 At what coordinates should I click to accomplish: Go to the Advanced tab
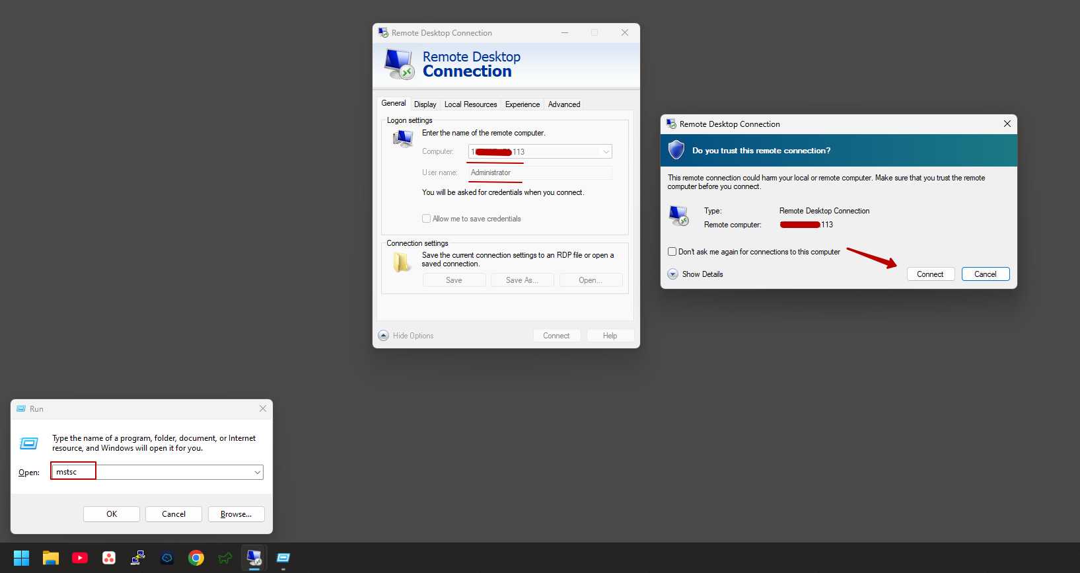click(x=563, y=104)
